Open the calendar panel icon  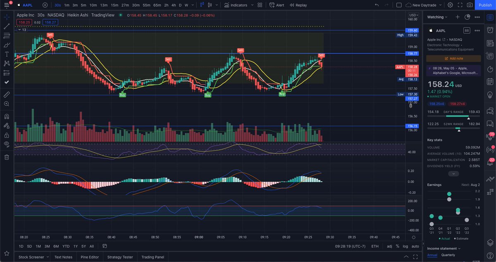(490, 82)
